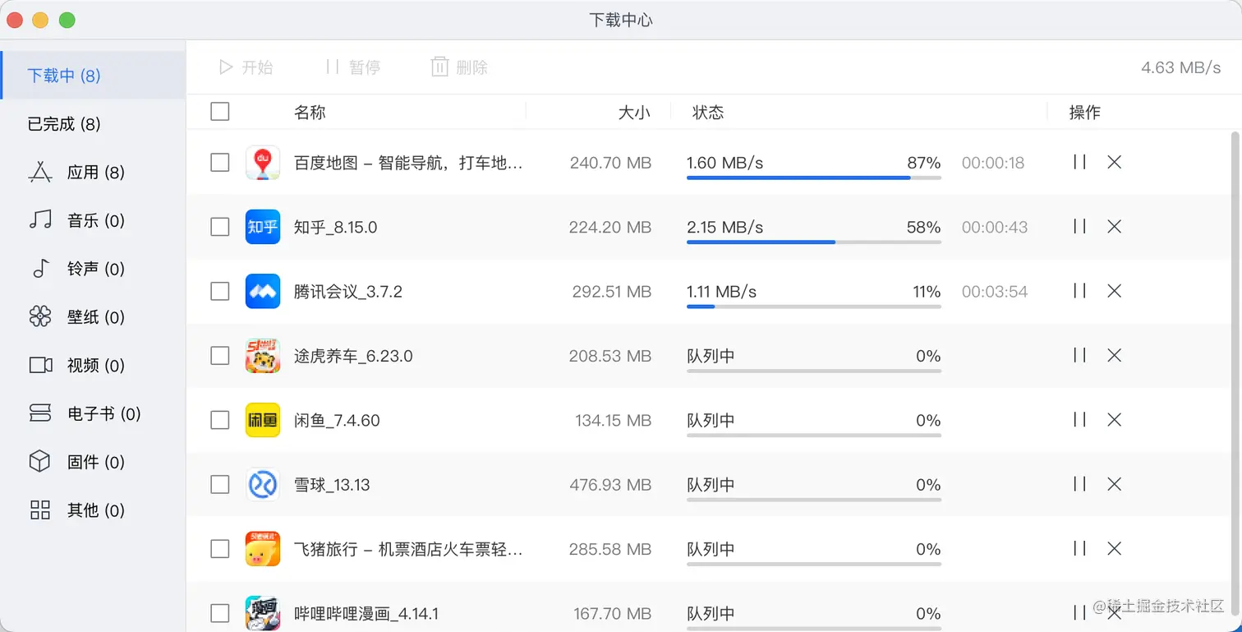Click the 00:00:18 remaining time

coord(993,163)
